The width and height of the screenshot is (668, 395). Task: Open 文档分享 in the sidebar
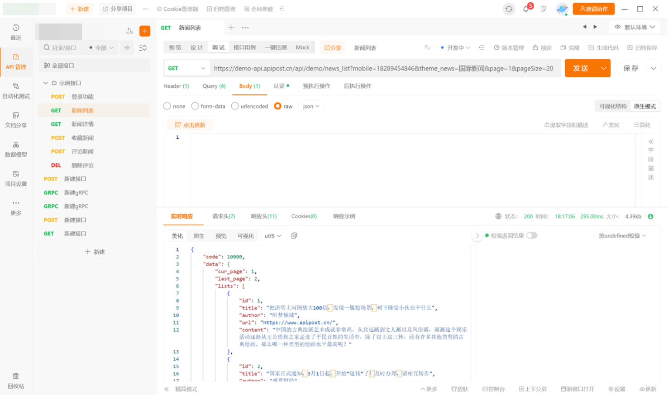16,120
